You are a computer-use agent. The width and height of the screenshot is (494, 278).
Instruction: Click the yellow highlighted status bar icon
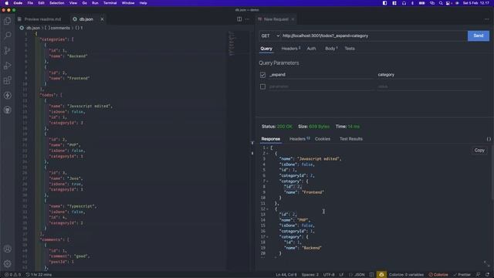coord(381,275)
